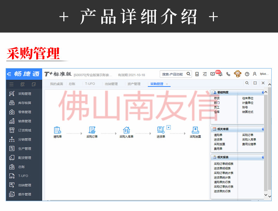This screenshot has height=211, width=278.
Task: Open 计量单位 under 基础档案
Action: (x=248, y=103)
